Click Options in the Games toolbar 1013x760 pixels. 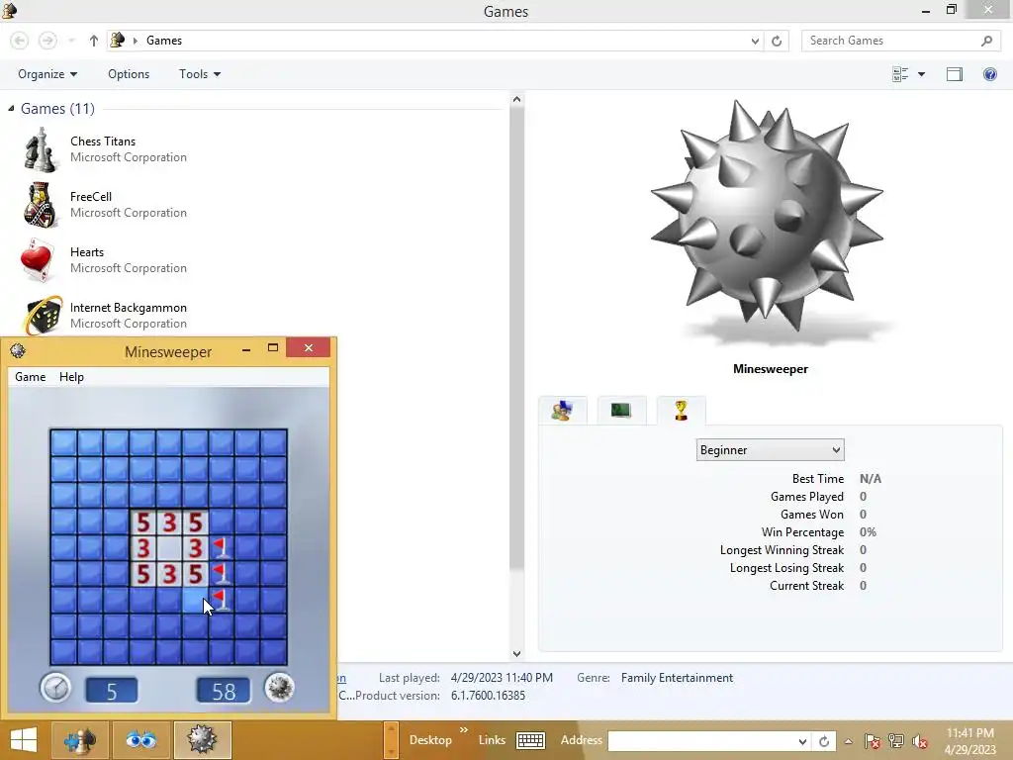click(x=129, y=74)
